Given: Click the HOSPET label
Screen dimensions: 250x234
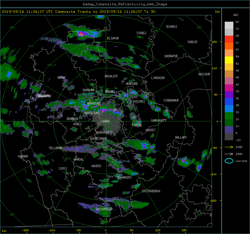Looking at the screenshot, I should click(x=151, y=130).
